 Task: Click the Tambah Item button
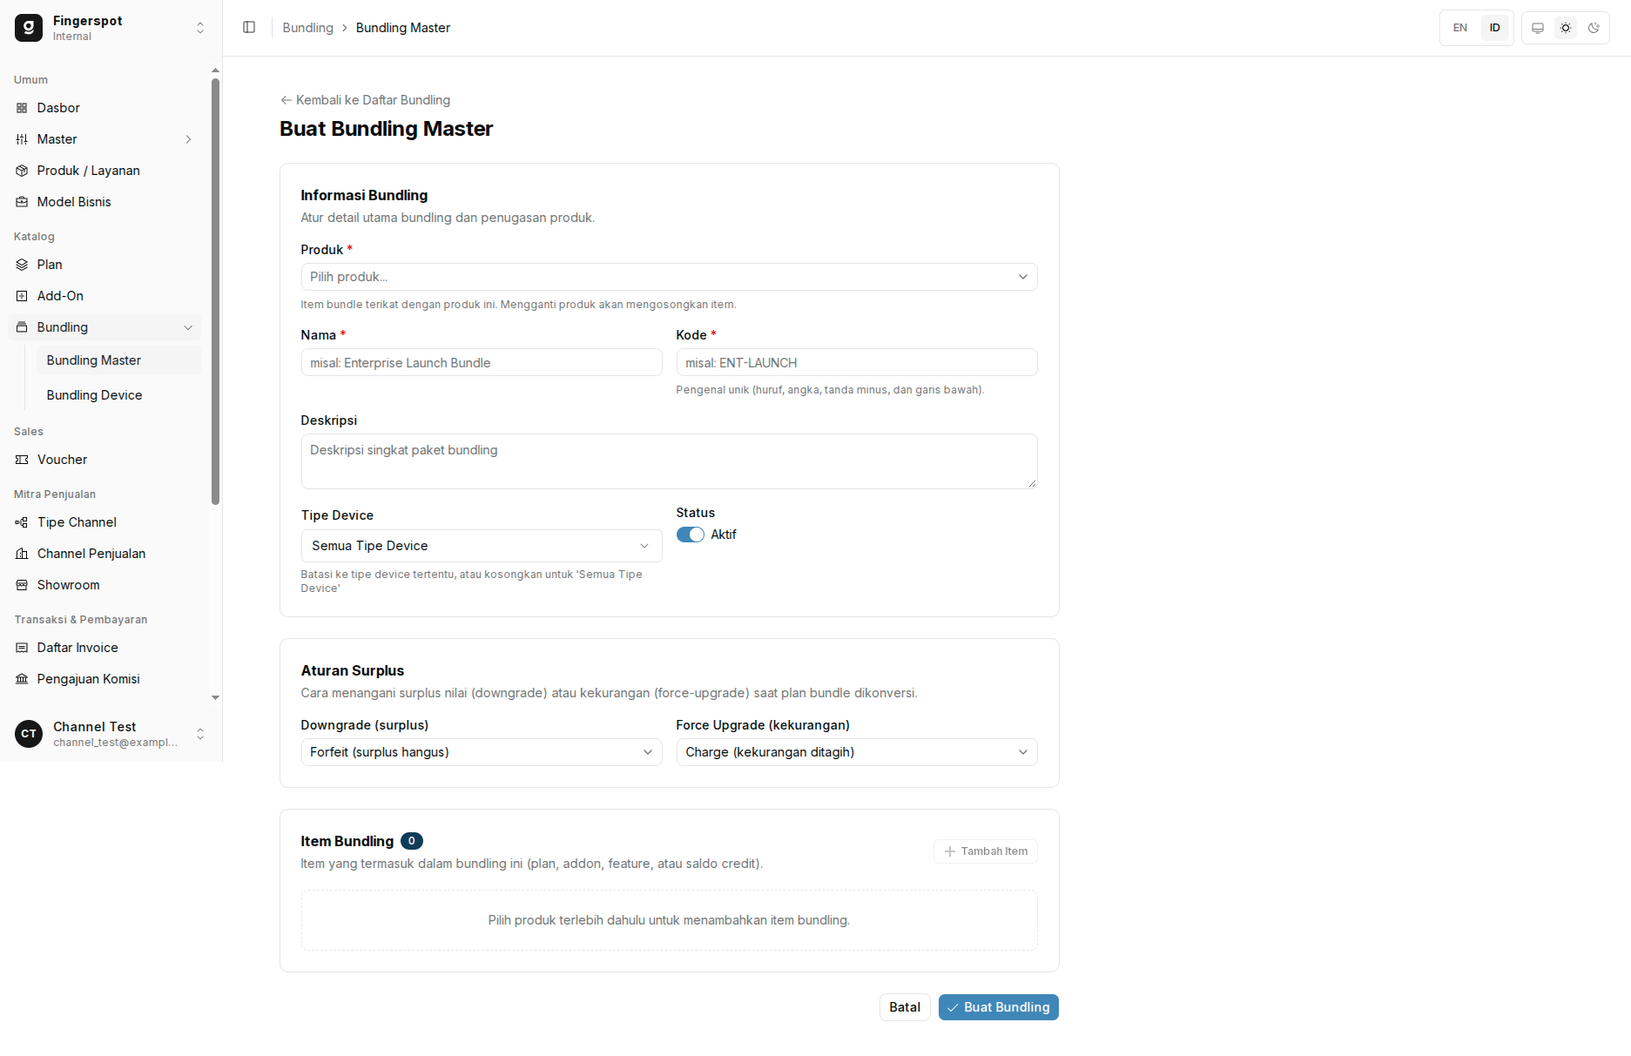click(x=986, y=851)
